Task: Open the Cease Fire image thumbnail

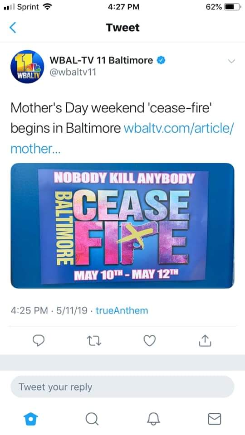Action: [122, 226]
